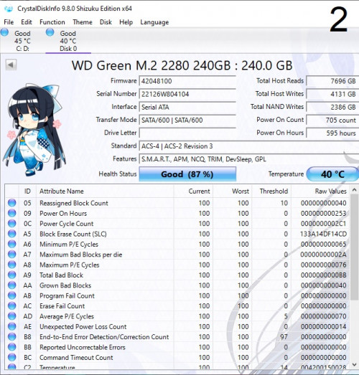The image size is (359, 375).
Task: Click status icon of Reported Uncorrectable Errors row
Action: [11, 347]
